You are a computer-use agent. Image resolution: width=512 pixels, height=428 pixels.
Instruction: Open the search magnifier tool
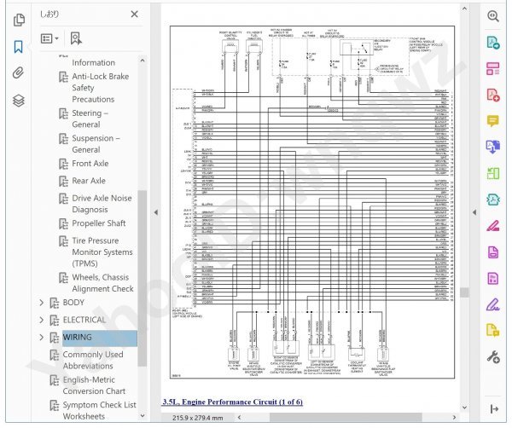coord(492,15)
